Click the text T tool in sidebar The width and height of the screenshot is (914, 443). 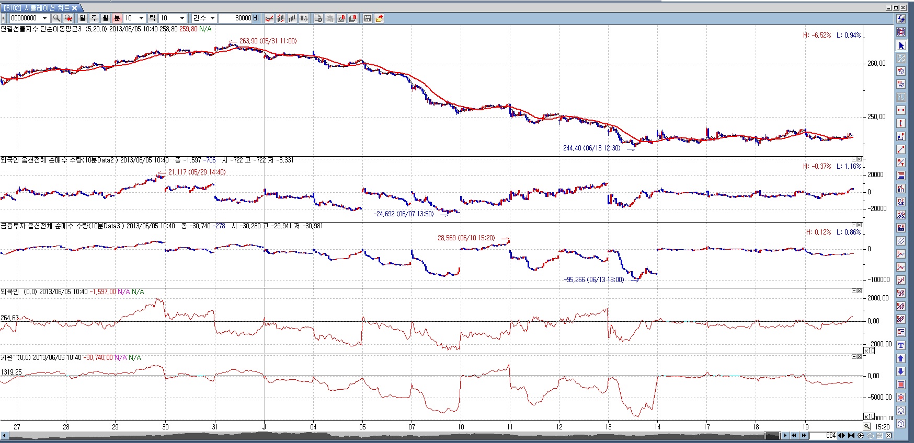click(901, 345)
